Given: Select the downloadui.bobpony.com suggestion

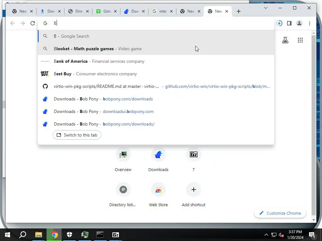Looking at the screenshot, I should [x=156, y=111].
